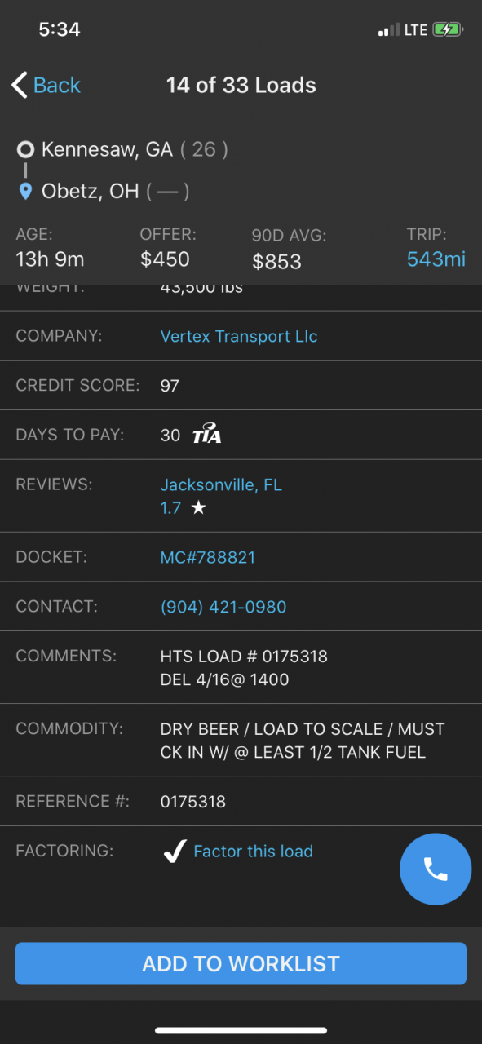The width and height of the screenshot is (482, 1044).
Task: Tap the Factor this load link
Action: click(253, 852)
